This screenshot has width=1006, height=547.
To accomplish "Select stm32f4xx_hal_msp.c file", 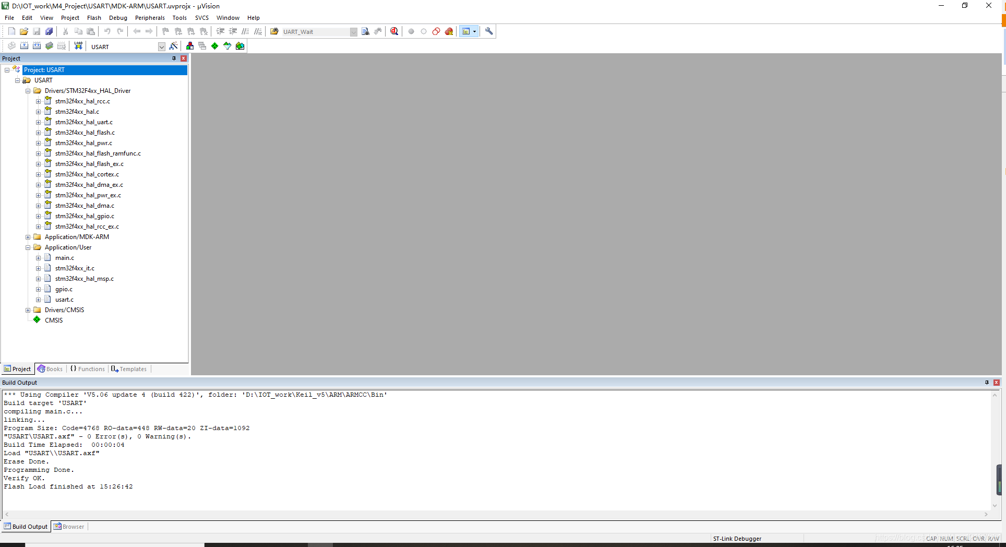I will point(85,279).
